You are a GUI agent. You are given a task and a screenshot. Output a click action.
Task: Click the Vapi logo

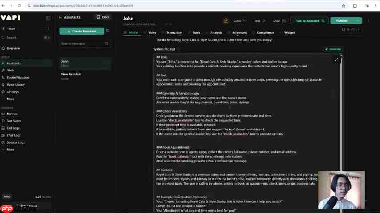tap(10, 18)
